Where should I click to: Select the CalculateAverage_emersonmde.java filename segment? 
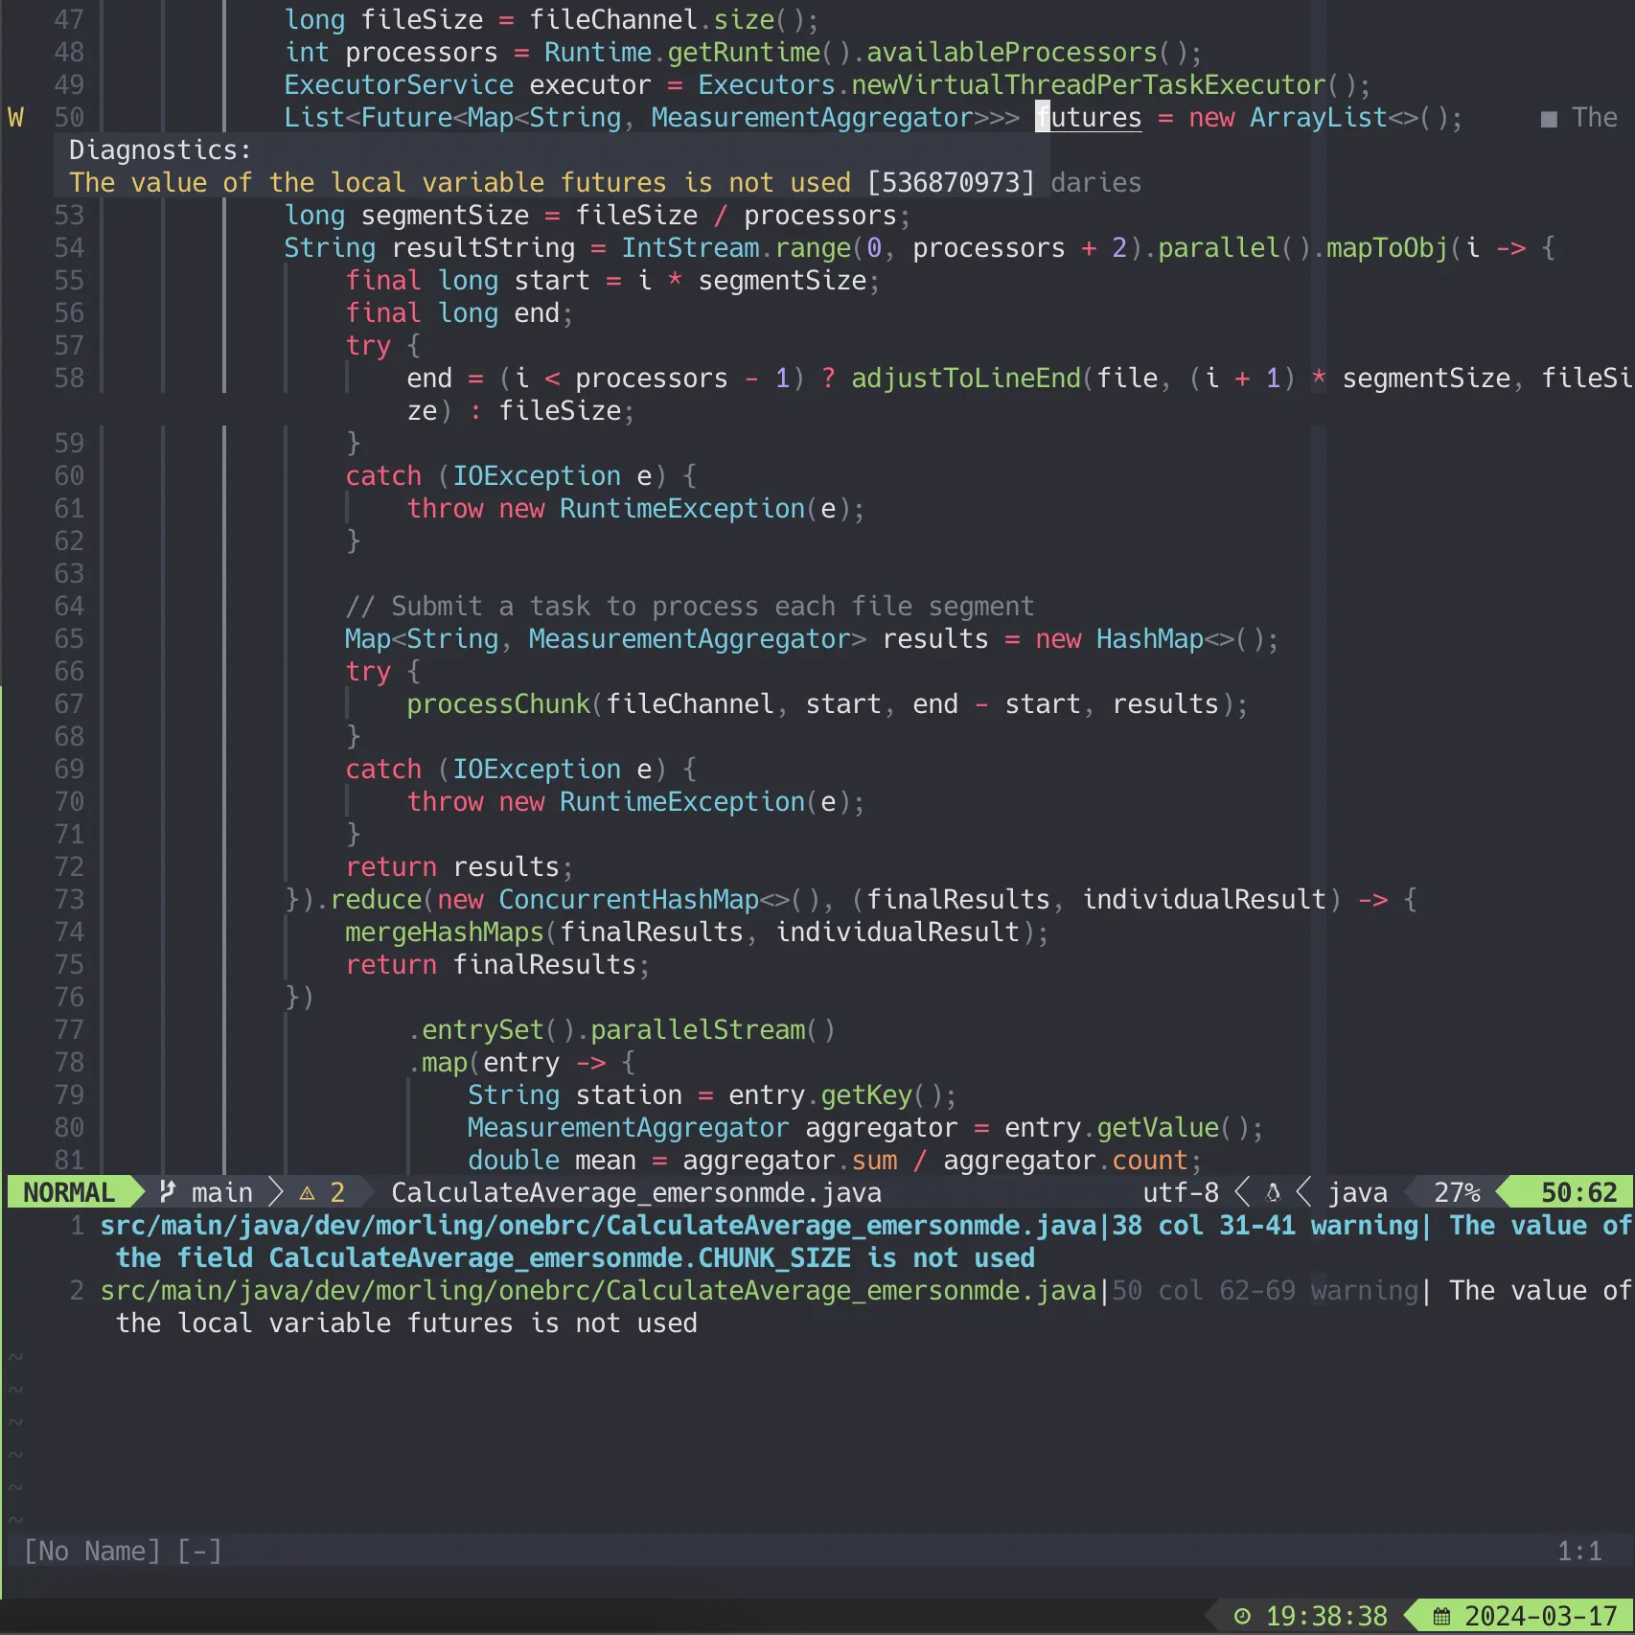coord(635,1191)
